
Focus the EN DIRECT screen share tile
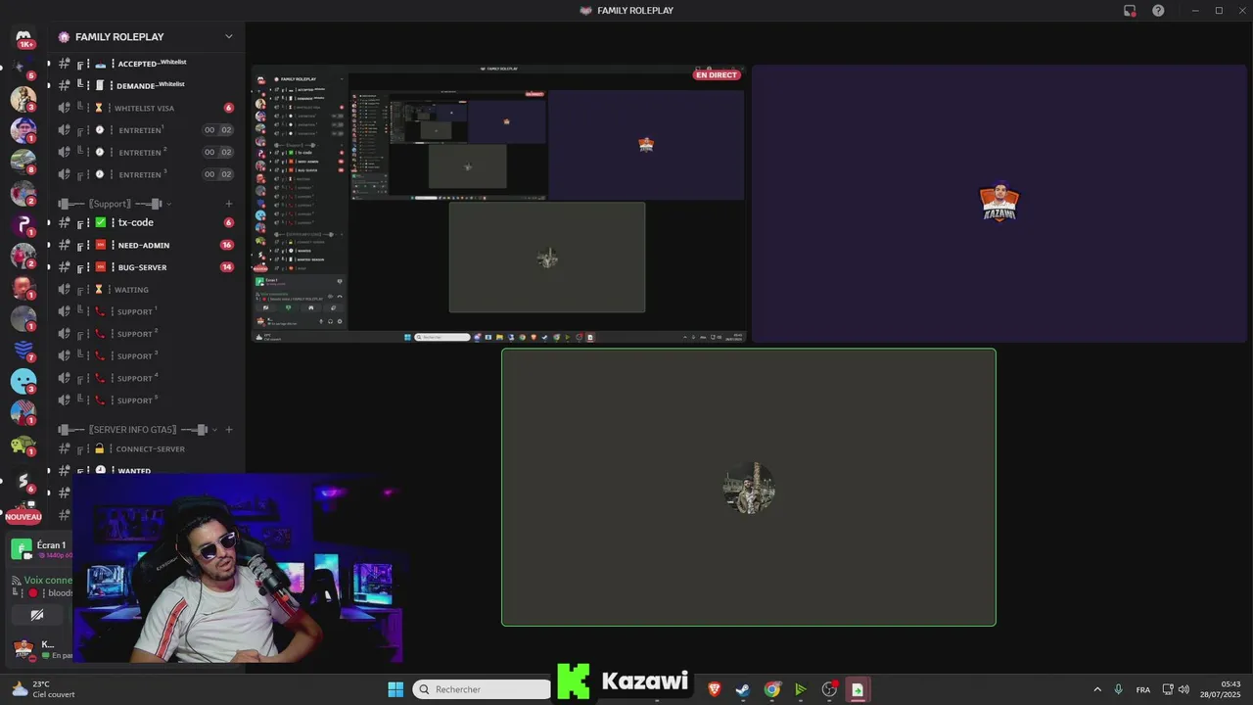pyautogui.click(x=499, y=204)
